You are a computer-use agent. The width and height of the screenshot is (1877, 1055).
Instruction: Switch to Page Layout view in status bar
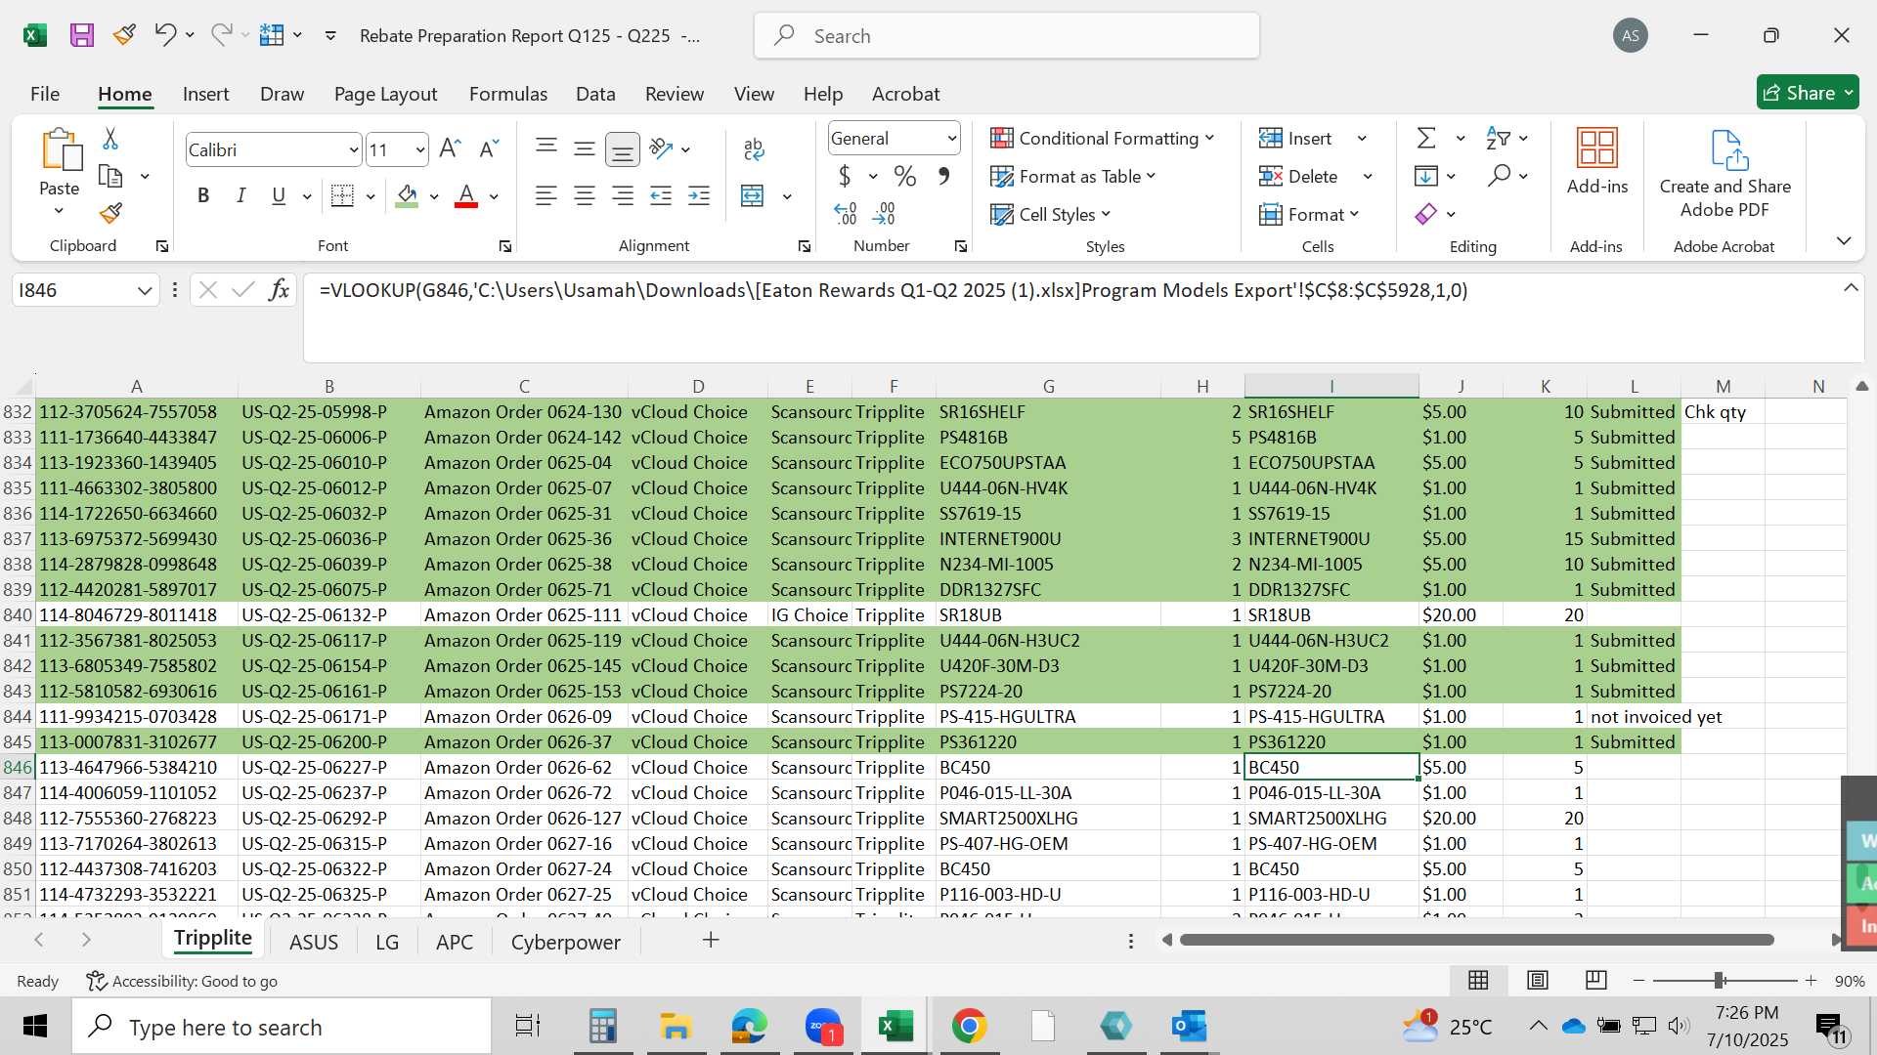[x=1538, y=980]
